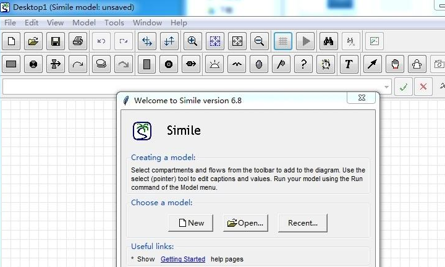This screenshot has height=267, width=445.
Task: Click the dashed-box zoom to selection icon
Action: [215, 41]
